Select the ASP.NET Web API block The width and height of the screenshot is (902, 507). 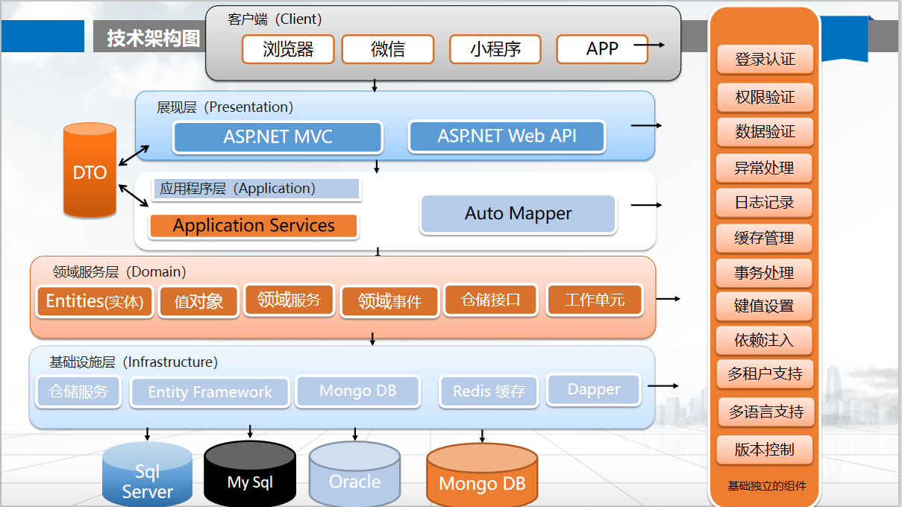pyautogui.click(x=507, y=136)
